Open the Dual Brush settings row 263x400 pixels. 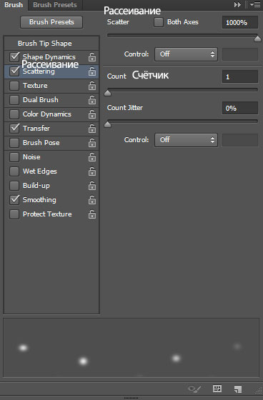tap(51, 100)
